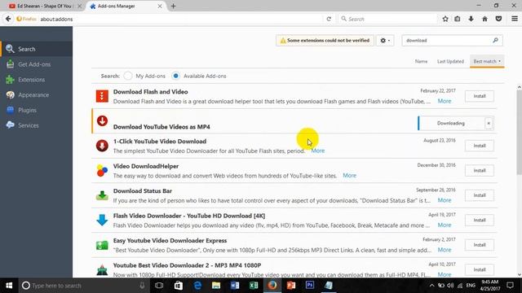This screenshot has width=522, height=293.
Task: Open Get Add-ons in the sidebar
Action: point(36,64)
